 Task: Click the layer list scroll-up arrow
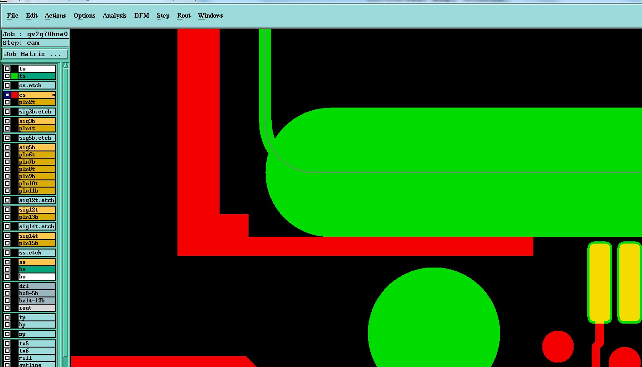(66, 66)
